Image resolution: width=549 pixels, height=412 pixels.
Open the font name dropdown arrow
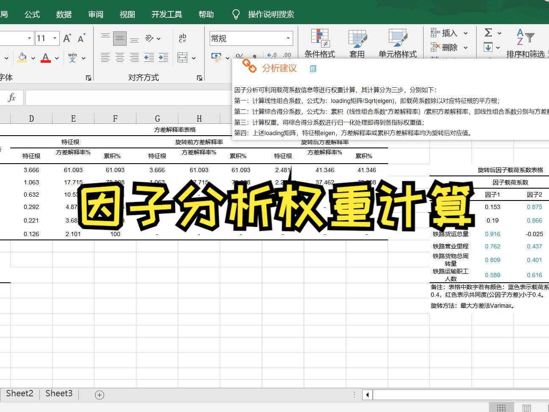[29, 39]
